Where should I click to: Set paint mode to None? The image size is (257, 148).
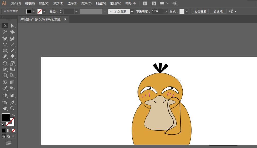tap(13, 130)
